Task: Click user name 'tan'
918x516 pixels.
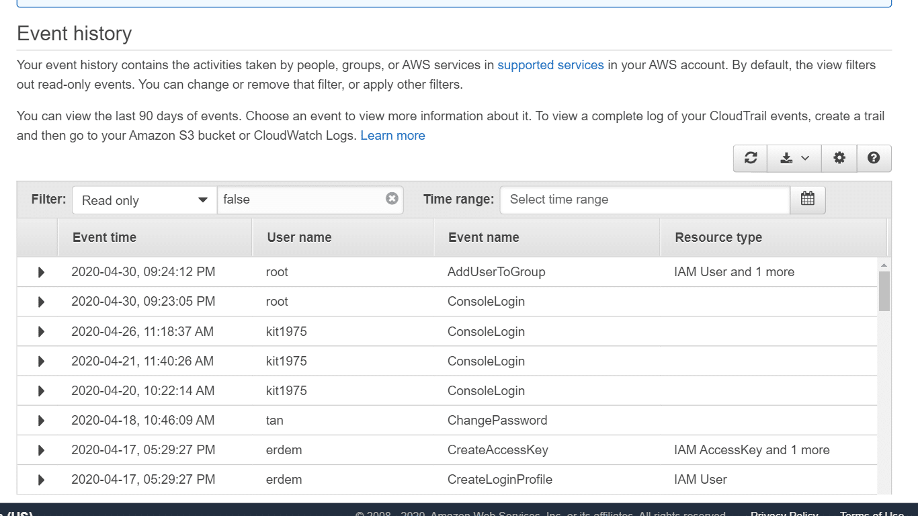Action: click(275, 421)
